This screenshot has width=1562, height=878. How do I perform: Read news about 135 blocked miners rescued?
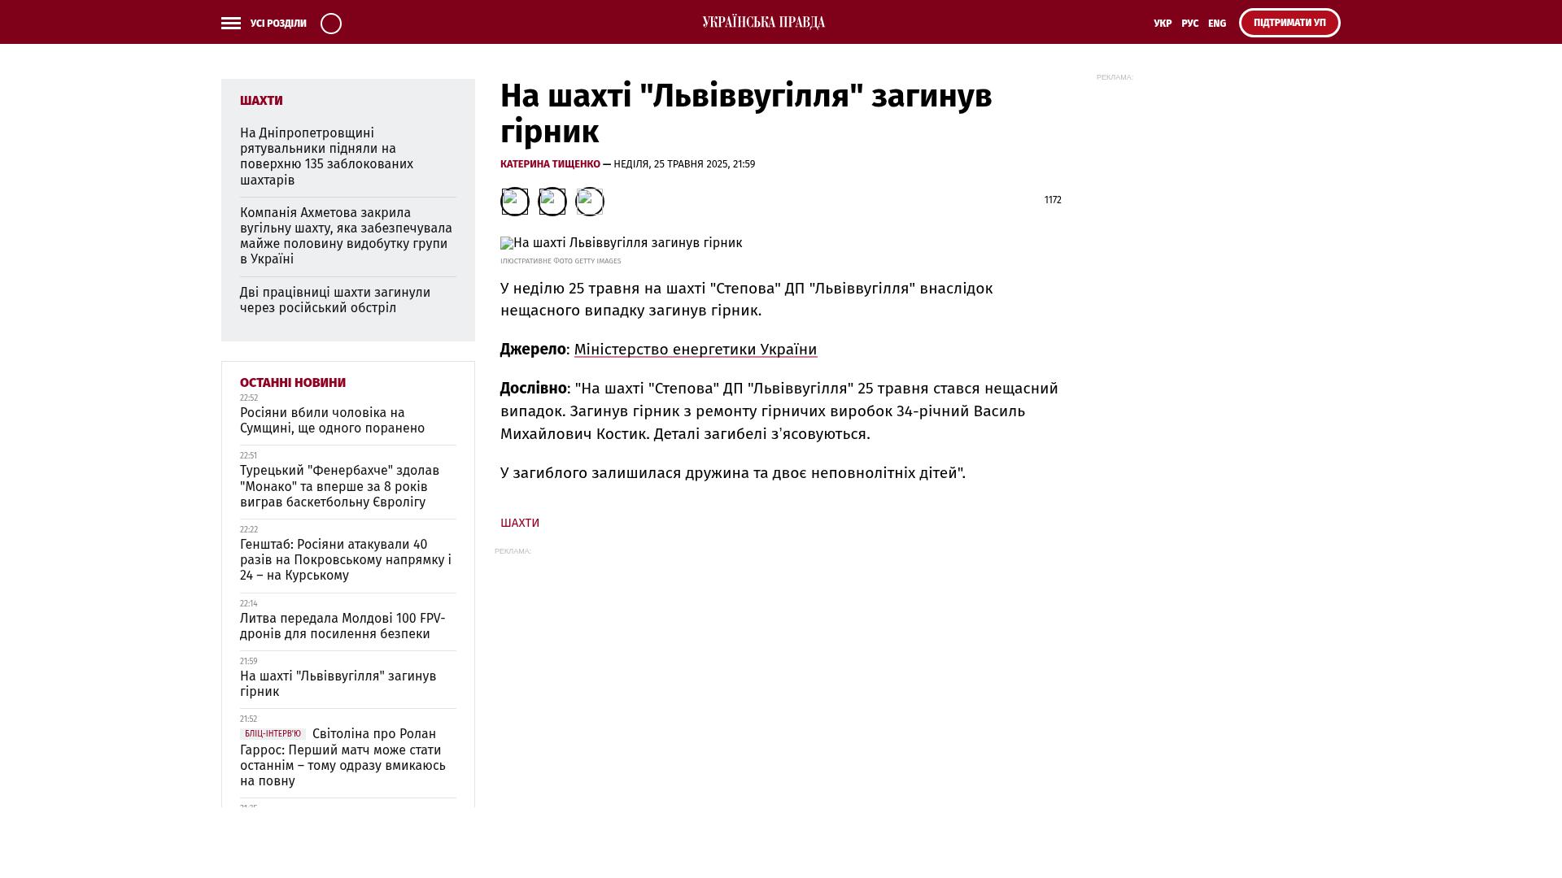pos(326,156)
